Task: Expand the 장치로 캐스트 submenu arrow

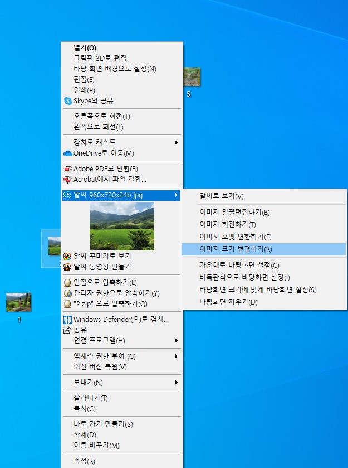Action: click(177, 143)
